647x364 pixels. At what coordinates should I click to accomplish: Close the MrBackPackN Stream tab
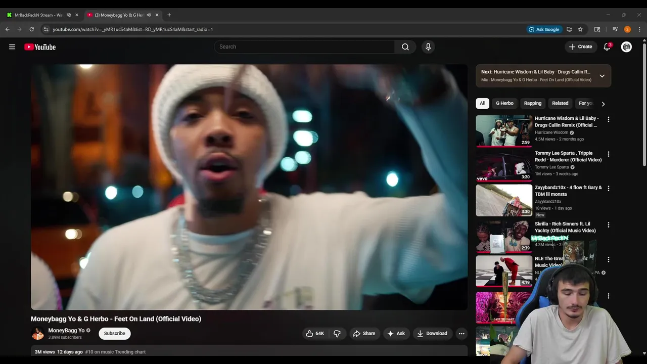[77, 15]
